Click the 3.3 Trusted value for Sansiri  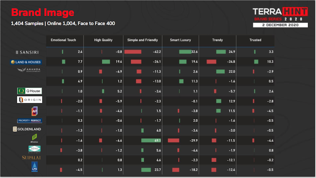click(x=271, y=52)
